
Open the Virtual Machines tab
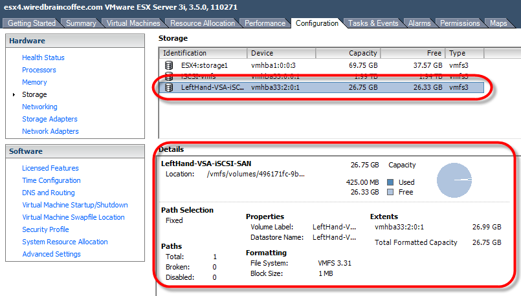(x=133, y=23)
